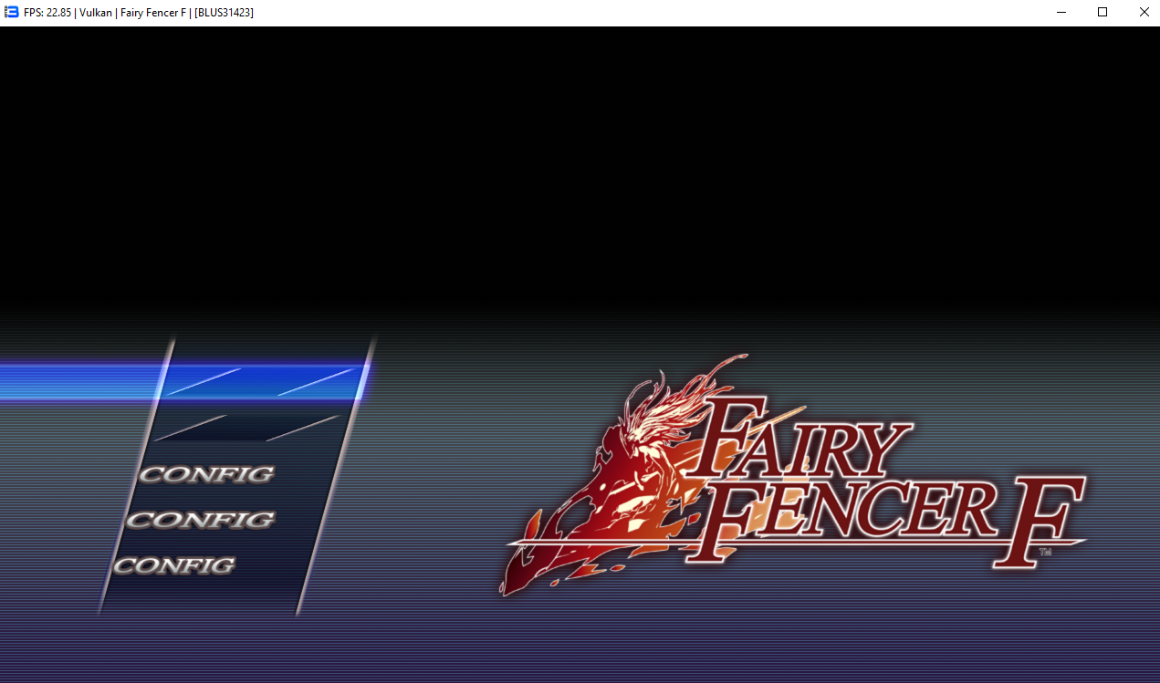Viewport: 1160px width, 683px height.
Task: Select the highlighted blue menu entry
Action: click(260, 381)
